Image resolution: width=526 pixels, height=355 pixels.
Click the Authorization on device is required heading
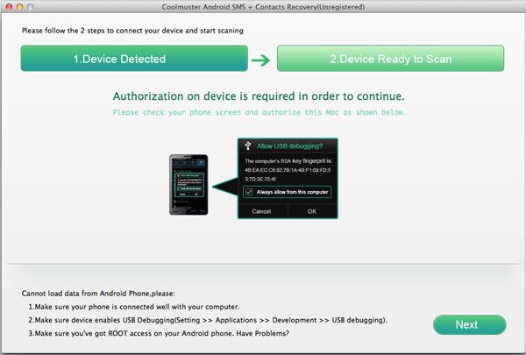pos(259,96)
